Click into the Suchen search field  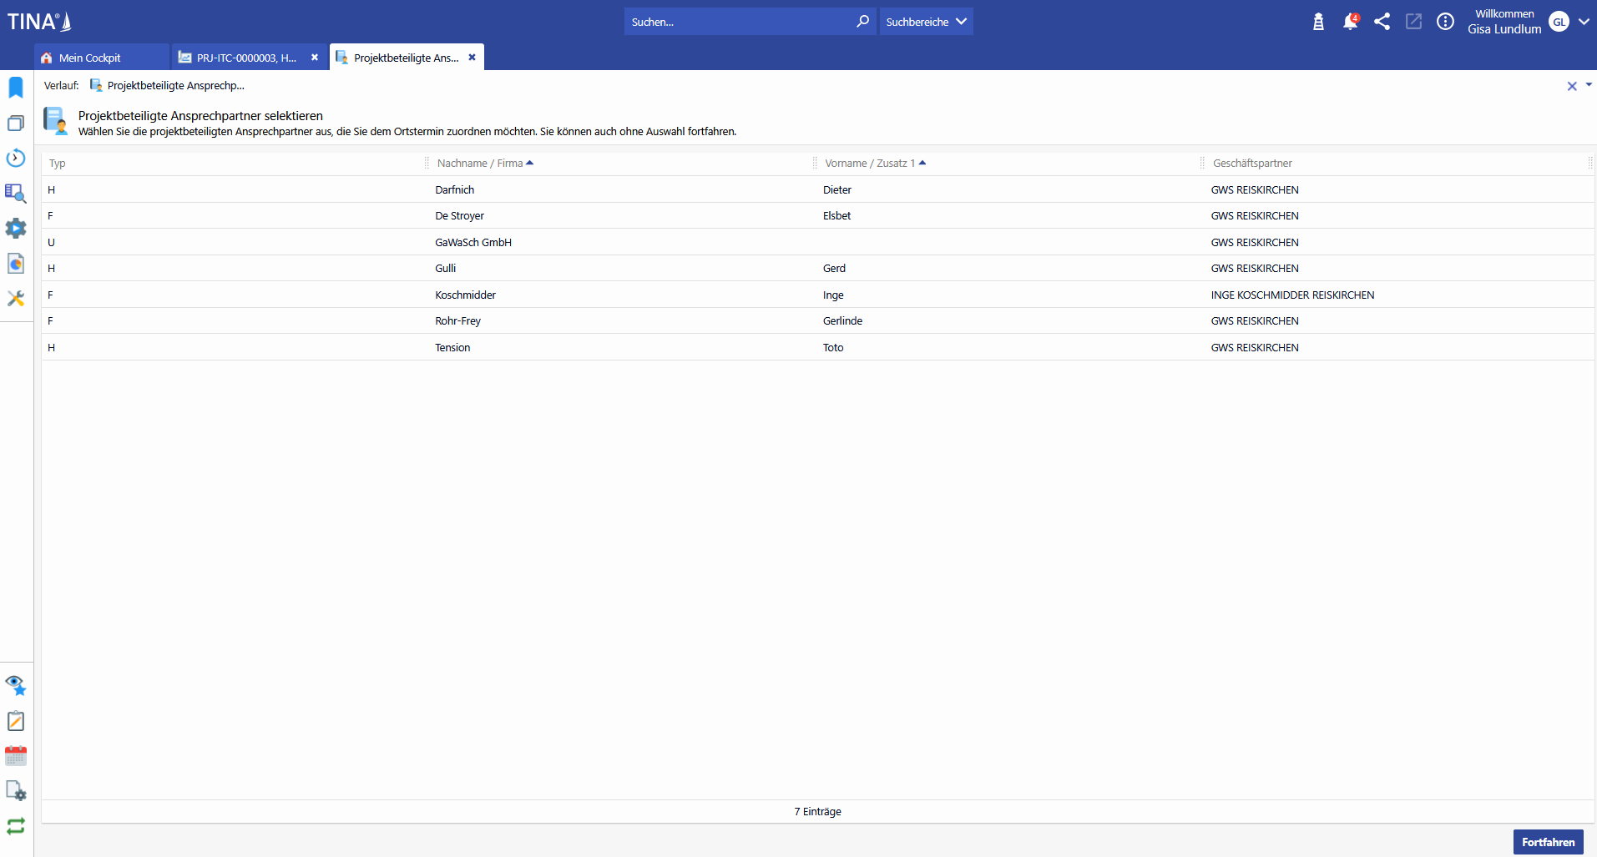739,22
